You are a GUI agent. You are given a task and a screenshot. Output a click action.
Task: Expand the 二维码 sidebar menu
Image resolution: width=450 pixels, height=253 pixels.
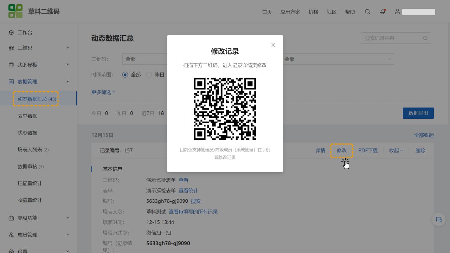pyautogui.click(x=67, y=47)
